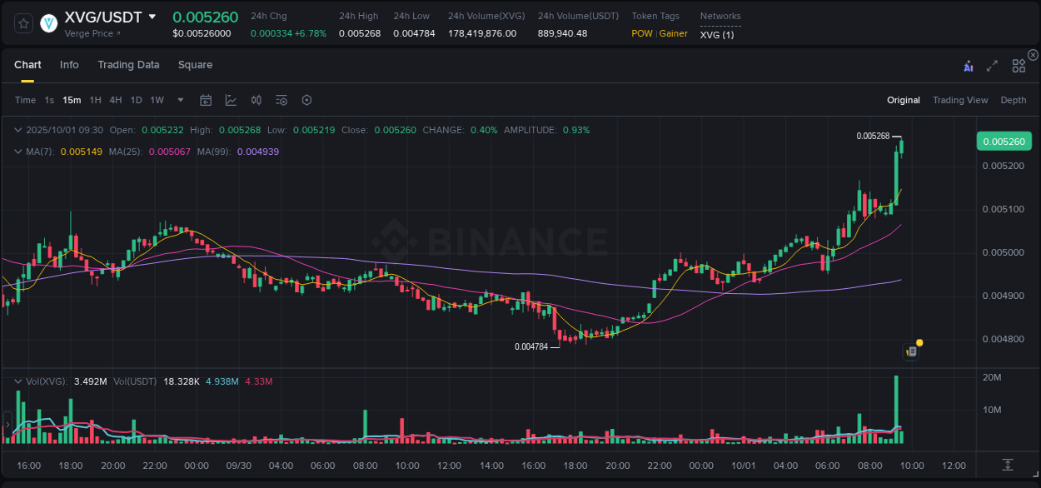
Task: Expand chart with the fullscreen arrows icon
Action: click(992, 65)
